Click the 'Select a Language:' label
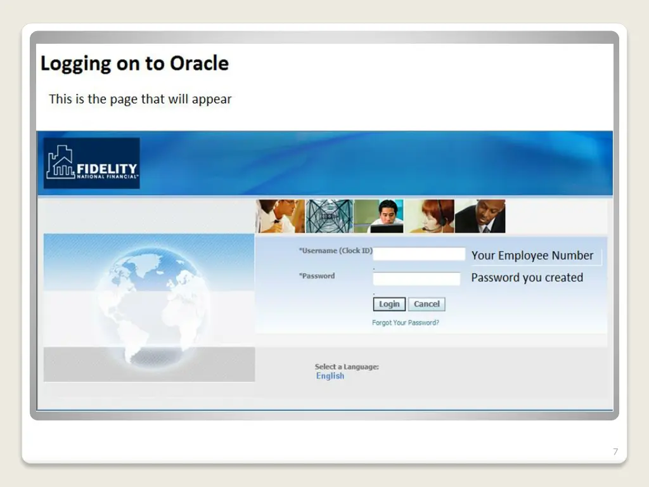Viewport: 649px width, 487px height. (347, 367)
